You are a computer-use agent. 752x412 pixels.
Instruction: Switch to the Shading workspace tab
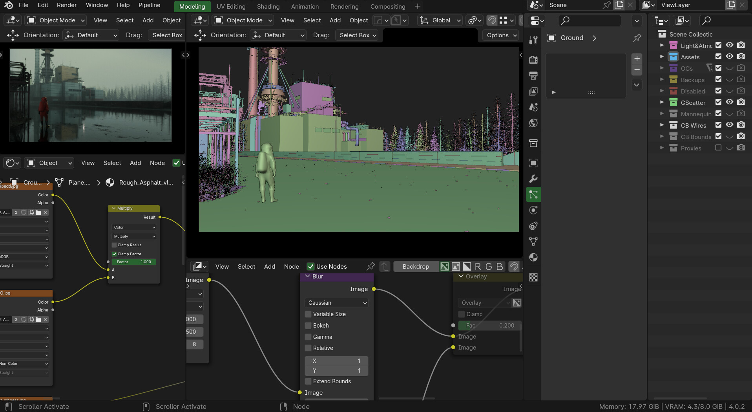(268, 6)
